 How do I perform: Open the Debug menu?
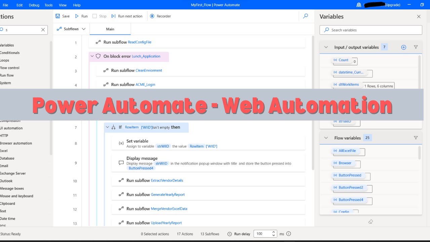(34, 5)
